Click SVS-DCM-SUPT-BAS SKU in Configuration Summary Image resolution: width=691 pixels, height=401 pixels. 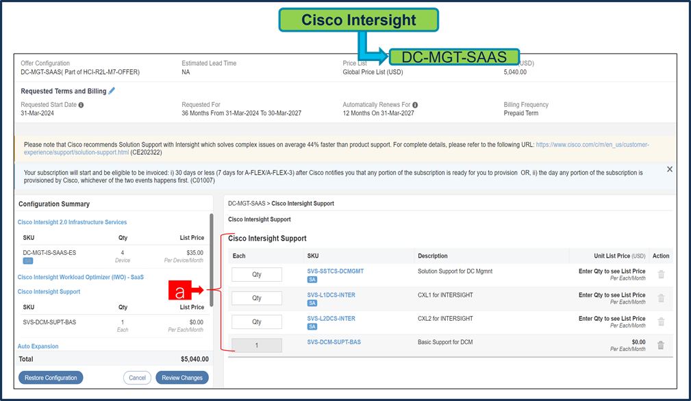click(x=49, y=322)
